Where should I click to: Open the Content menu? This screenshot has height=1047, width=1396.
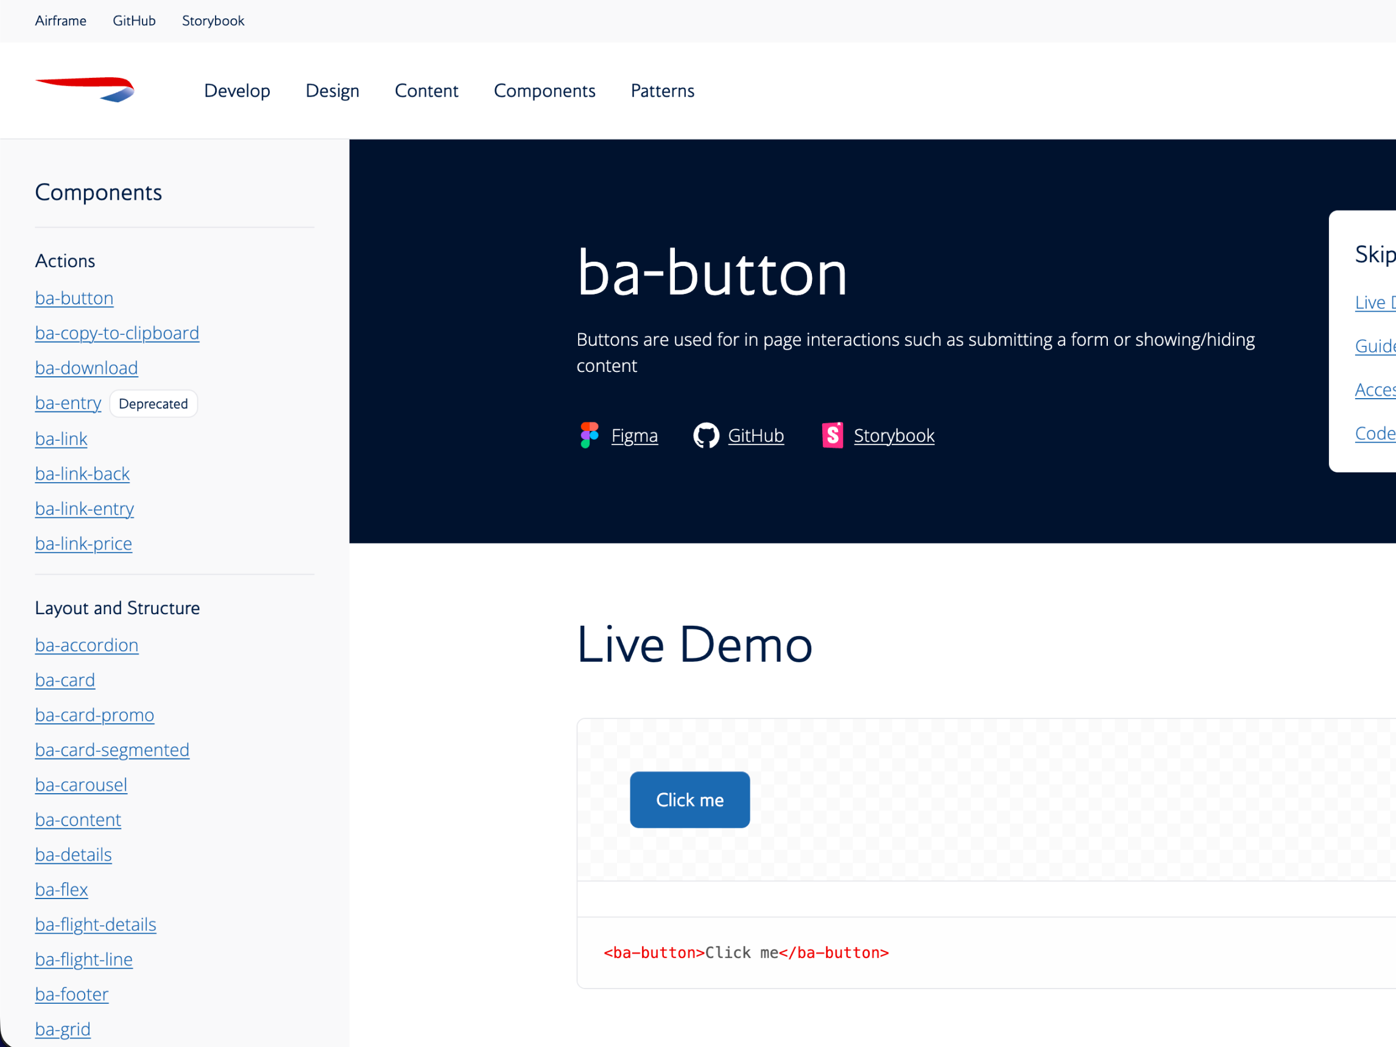[426, 91]
